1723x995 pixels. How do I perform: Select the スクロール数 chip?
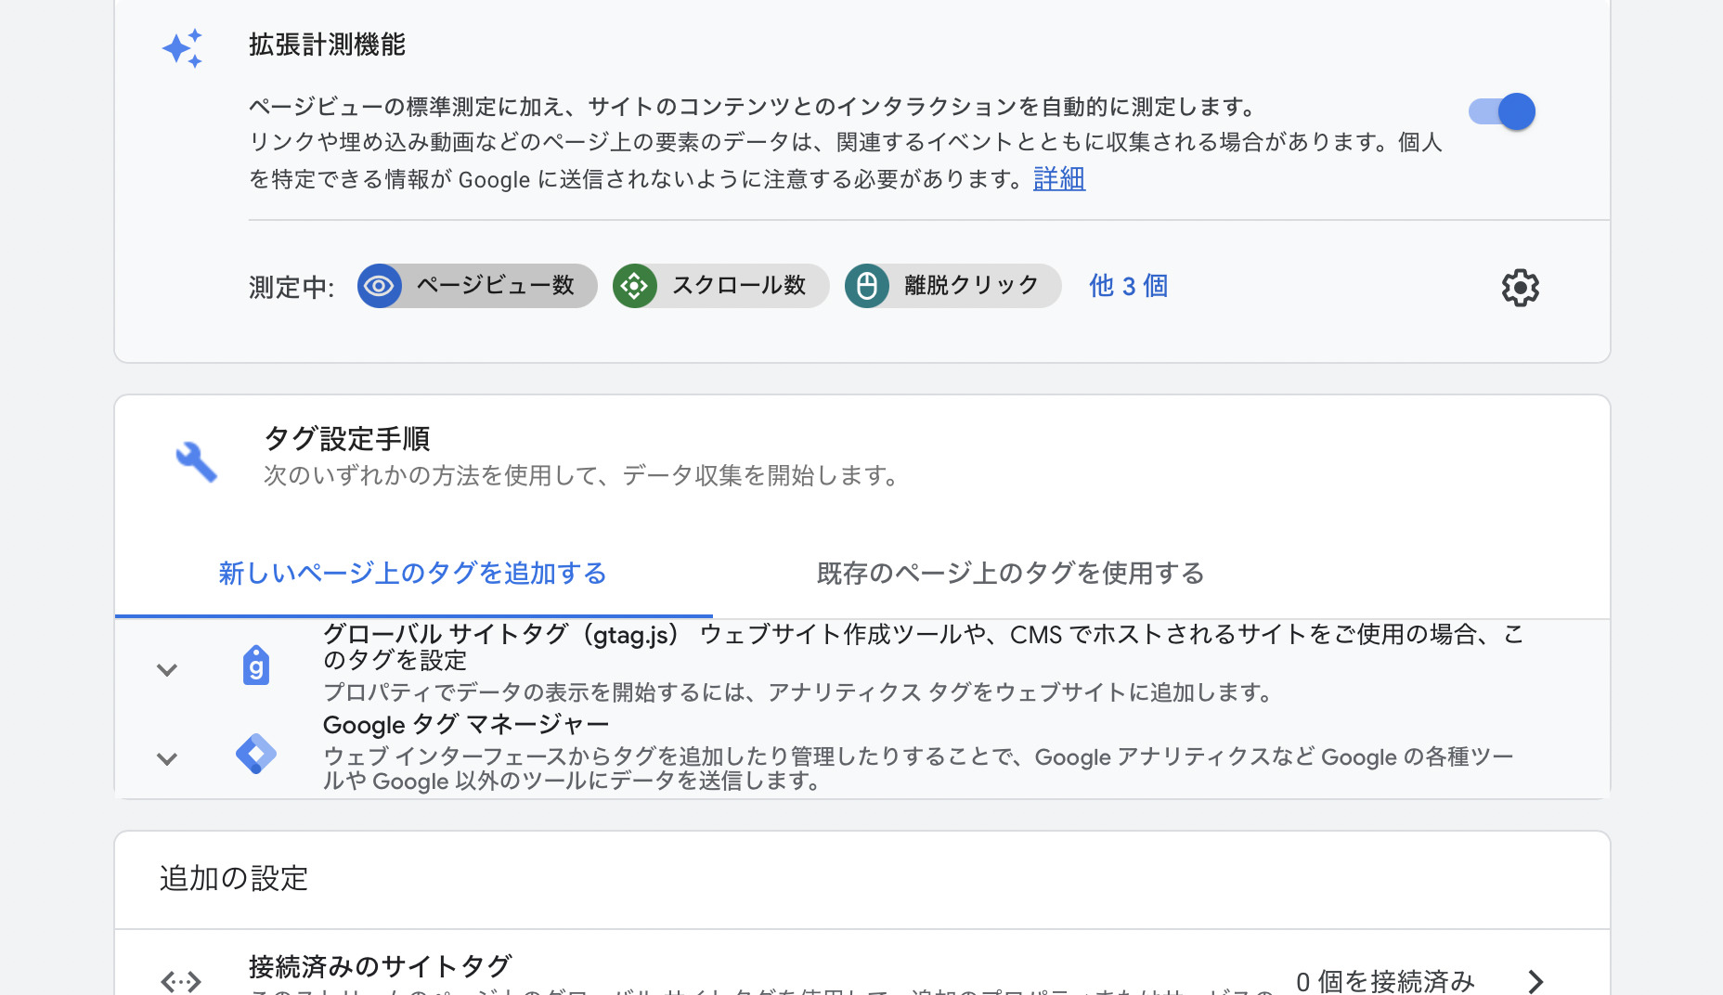click(x=721, y=286)
